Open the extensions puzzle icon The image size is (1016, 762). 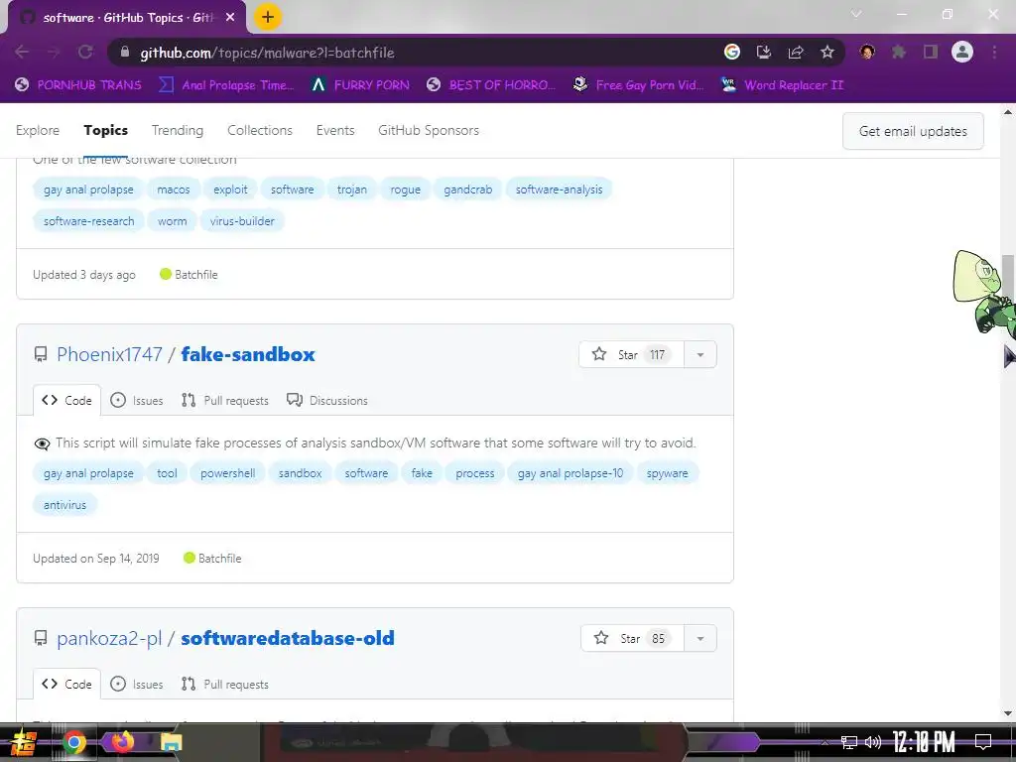click(899, 52)
